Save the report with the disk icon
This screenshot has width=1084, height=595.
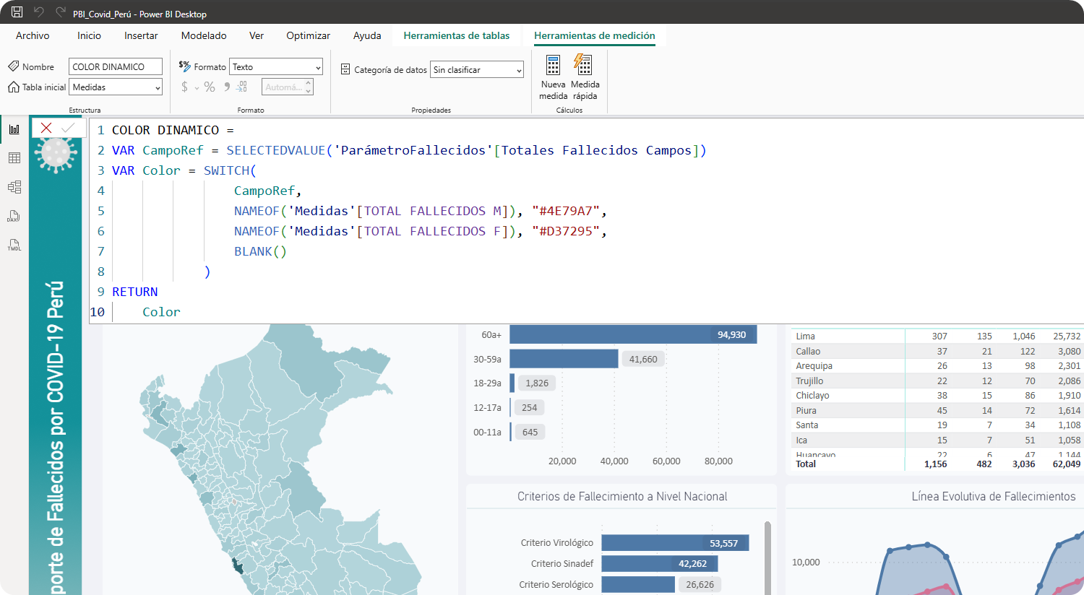click(x=17, y=12)
